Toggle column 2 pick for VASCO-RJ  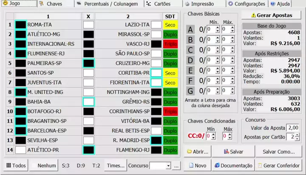[156, 44]
